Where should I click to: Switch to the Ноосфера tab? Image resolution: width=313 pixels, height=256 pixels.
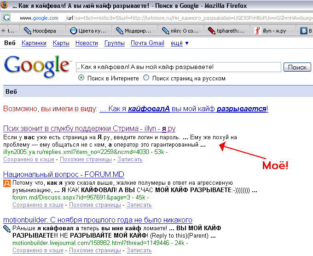click(42, 31)
